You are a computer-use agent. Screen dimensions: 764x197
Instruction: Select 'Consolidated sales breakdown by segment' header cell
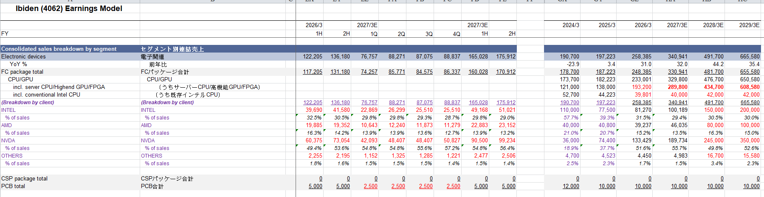[x=59, y=49]
